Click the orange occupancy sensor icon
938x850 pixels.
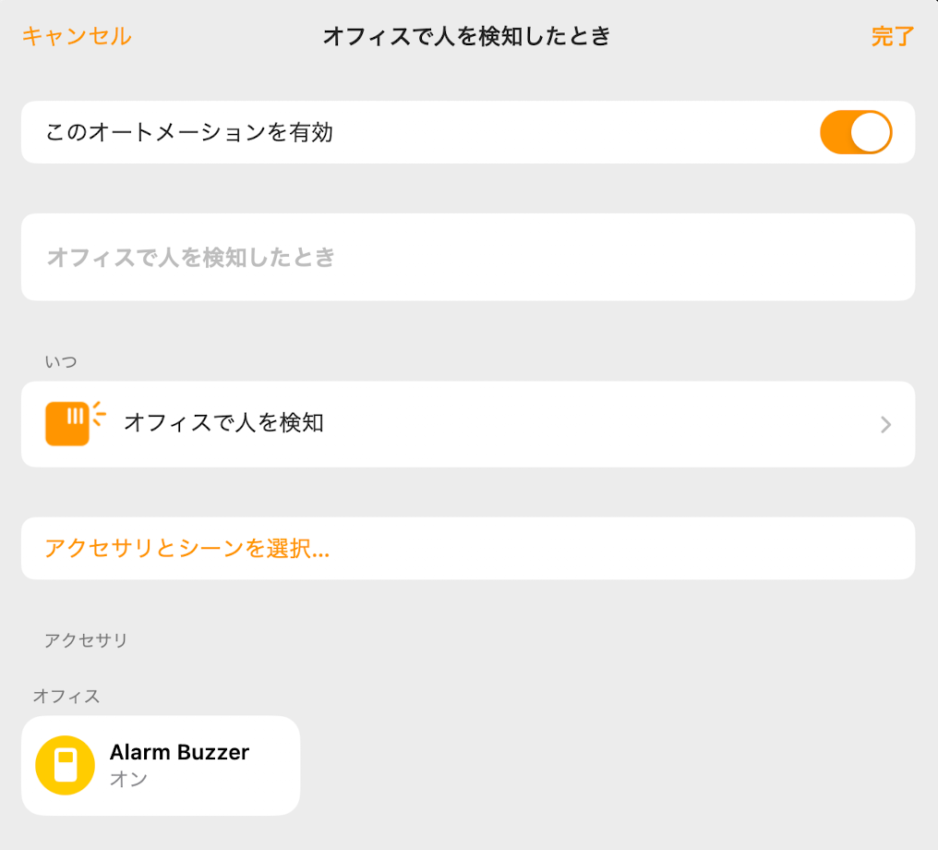pos(75,423)
